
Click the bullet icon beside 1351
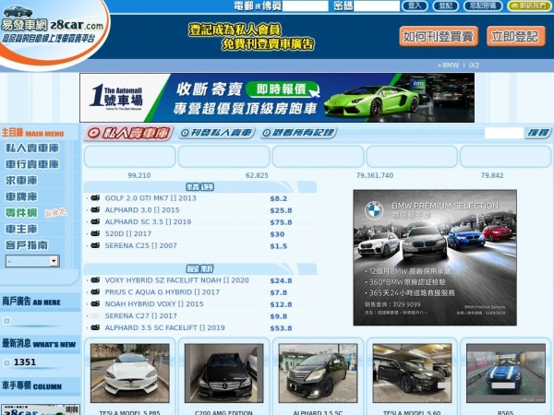6,362
